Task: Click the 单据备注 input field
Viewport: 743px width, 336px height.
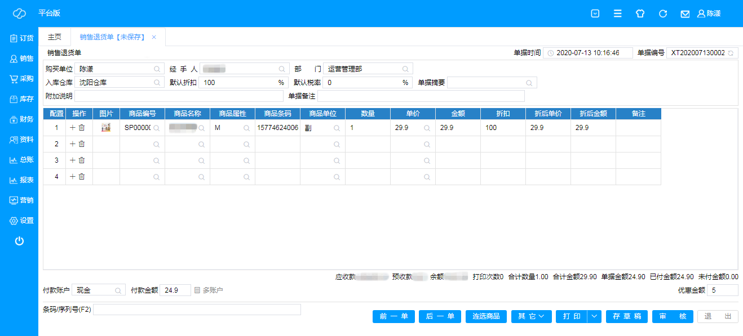Action: pos(421,96)
